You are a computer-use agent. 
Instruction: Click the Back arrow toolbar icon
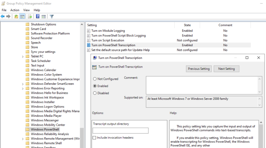coord(3,16)
